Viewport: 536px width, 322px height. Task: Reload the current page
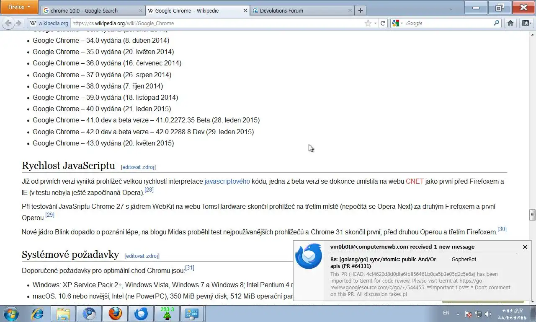click(383, 23)
